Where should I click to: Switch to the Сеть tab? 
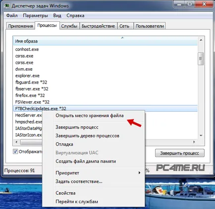coord(125,26)
